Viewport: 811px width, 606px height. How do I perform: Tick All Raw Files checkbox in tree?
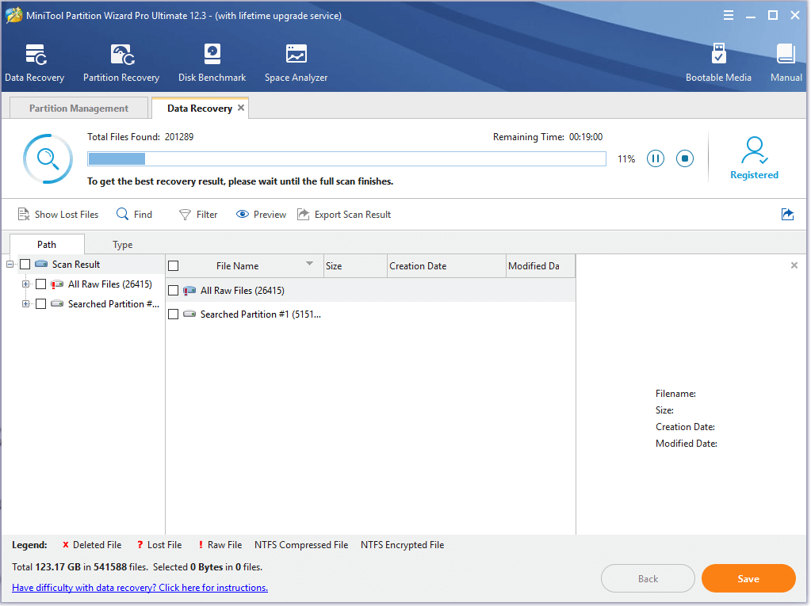[41, 284]
